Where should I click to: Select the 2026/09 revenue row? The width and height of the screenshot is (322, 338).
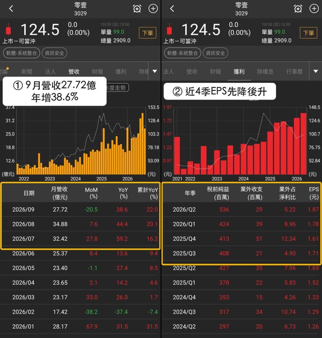point(80,209)
